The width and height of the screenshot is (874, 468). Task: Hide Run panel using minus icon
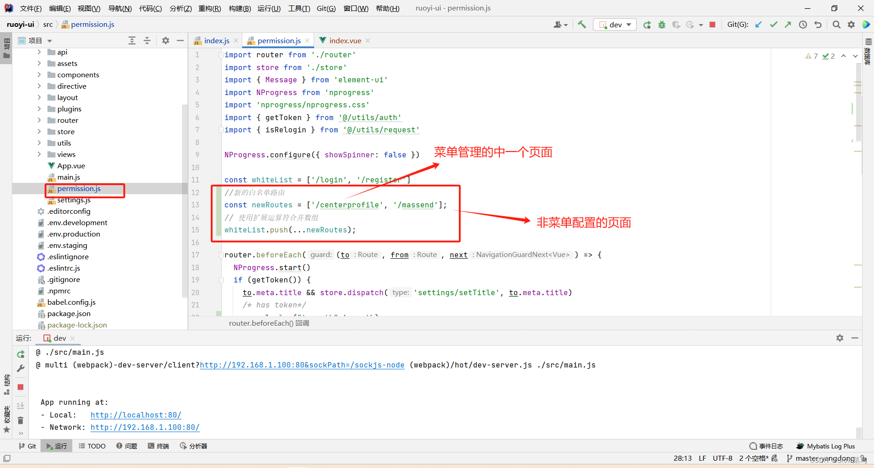855,338
